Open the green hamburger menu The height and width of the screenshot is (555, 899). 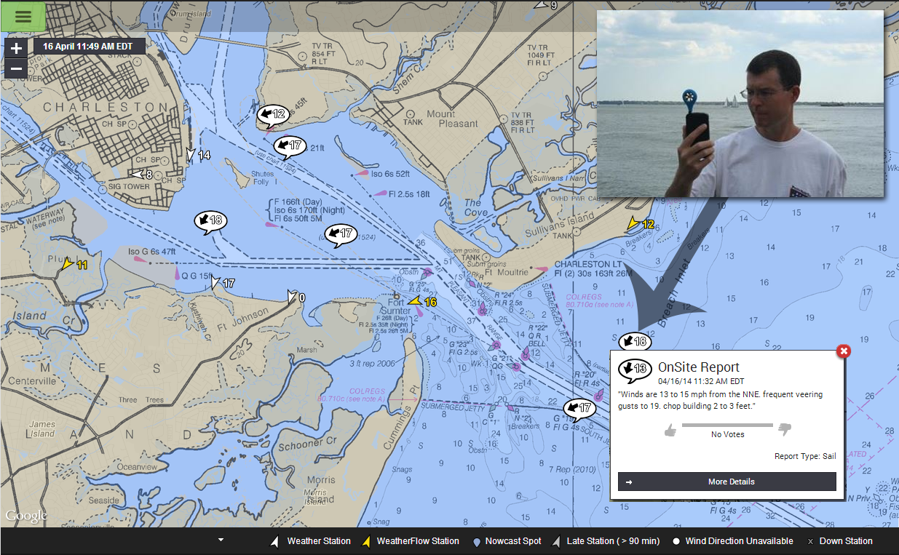click(23, 16)
